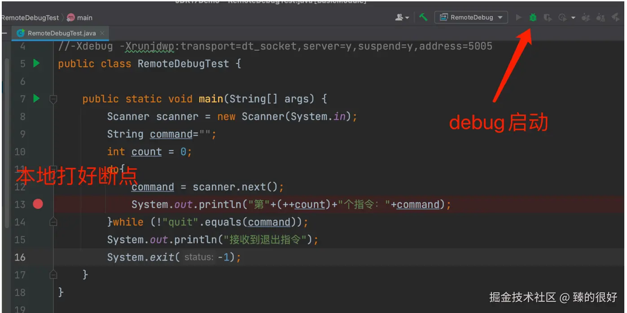Image resolution: width=627 pixels, height=313 pixels.
Task: Build project with the green hammer icon
Action: (x=423, y=17)
